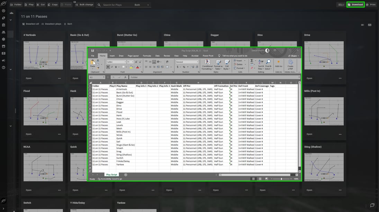
Task: Open the team members icon in left sidebar
Action: tap(3, 32)
